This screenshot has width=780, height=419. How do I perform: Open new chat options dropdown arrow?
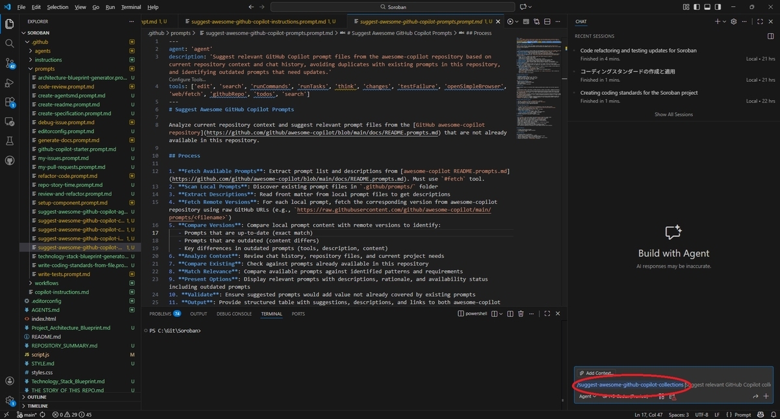click(x=724, y=21)
